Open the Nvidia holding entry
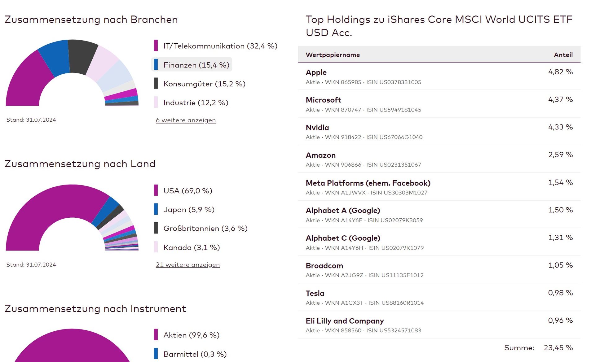 coord(317,128)
